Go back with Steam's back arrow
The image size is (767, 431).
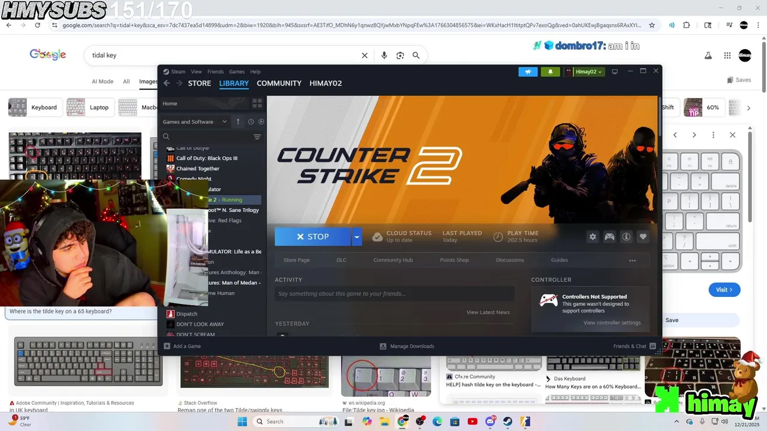click(167, 83)
